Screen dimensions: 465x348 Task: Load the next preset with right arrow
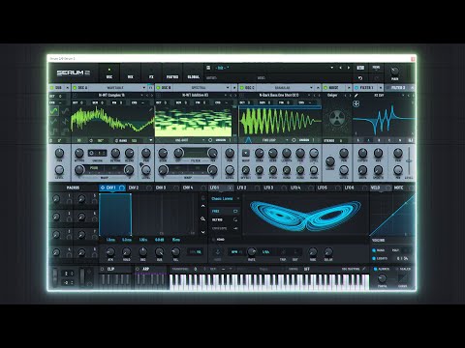pyautogui.click(x=349, y=68)
